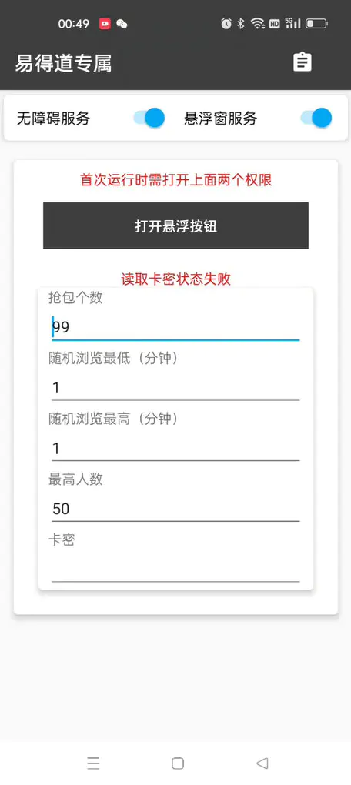Focus the 抢包个数 field showing 99
The width and height of the screenshot is (351, 785).
pyautogui.click(x=175, y=327)
